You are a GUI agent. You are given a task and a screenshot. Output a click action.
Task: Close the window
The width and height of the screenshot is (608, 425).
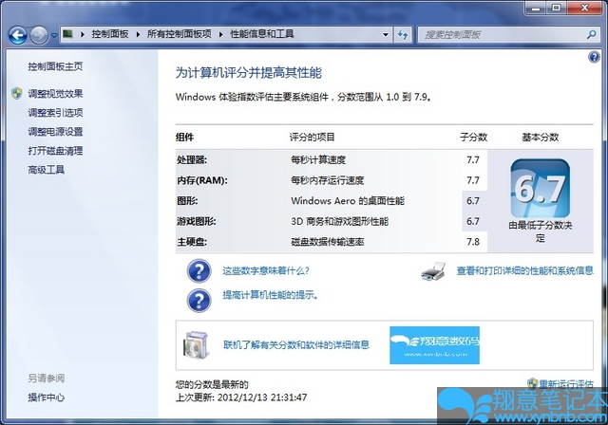coord(585,8)
